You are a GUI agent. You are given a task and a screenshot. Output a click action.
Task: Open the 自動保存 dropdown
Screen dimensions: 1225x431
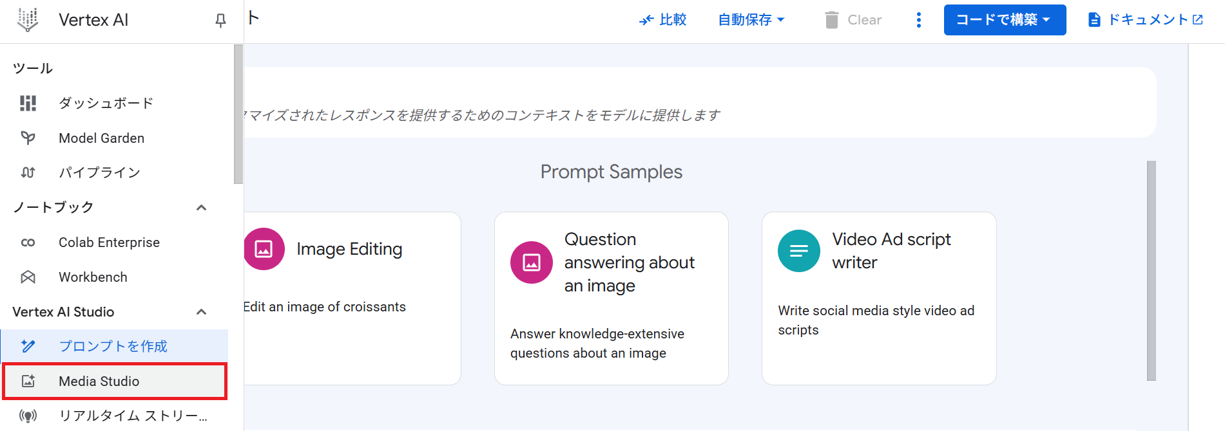click(x=751, y=20)
